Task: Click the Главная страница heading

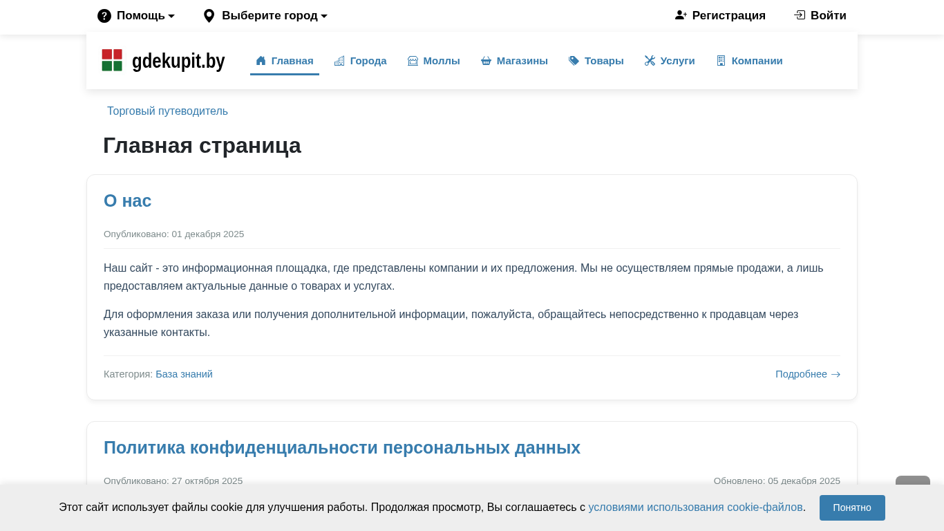Action: point(202,146)
